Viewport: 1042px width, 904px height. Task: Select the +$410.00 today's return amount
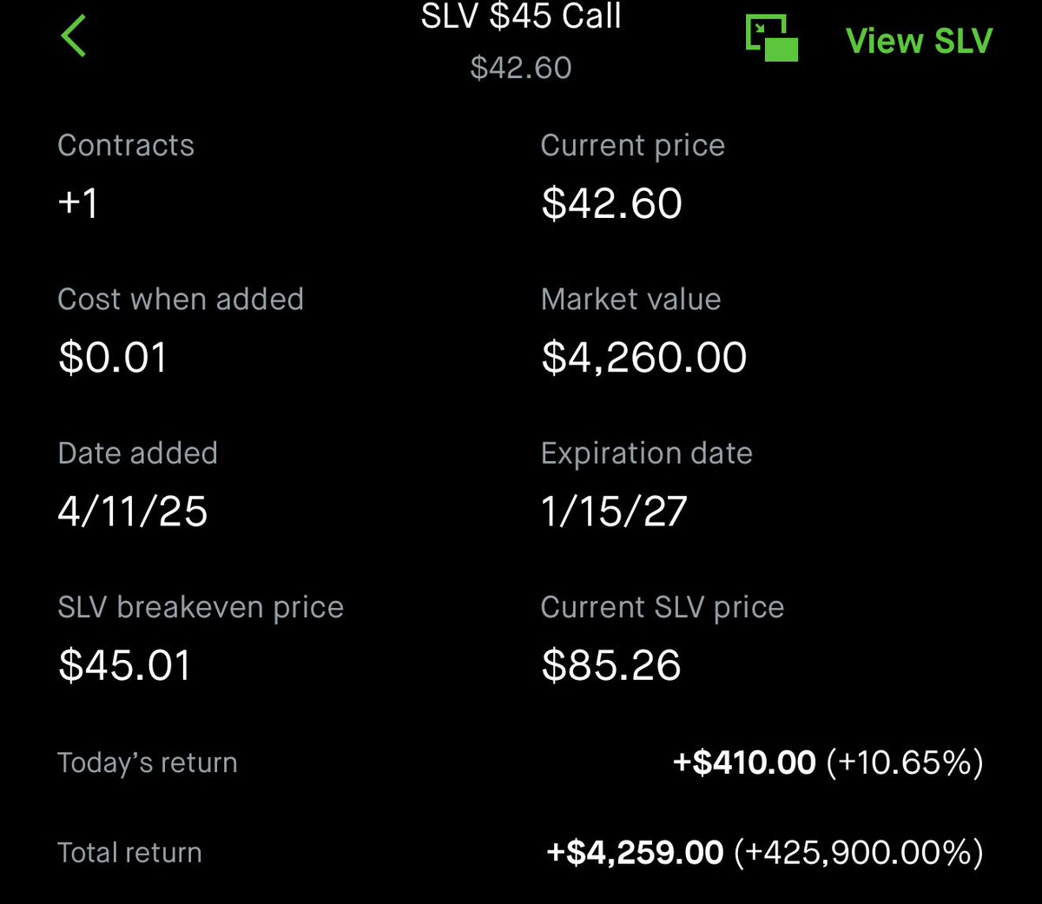coord(745,762)
